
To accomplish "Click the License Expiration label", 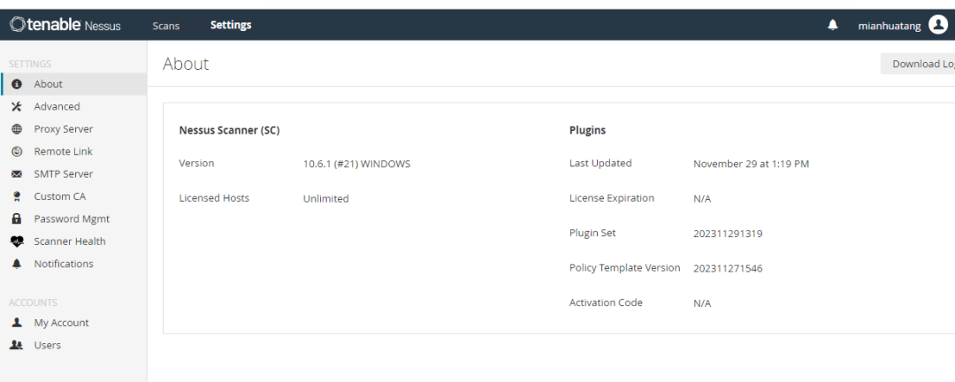I will click(612, 198).
